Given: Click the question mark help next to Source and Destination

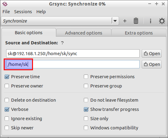Looking at the screenshot, I should [x=62, y=43].
